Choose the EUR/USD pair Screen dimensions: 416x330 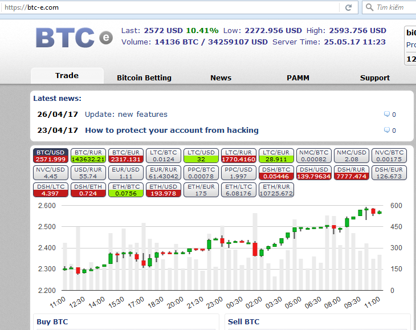tap(126, 173)
